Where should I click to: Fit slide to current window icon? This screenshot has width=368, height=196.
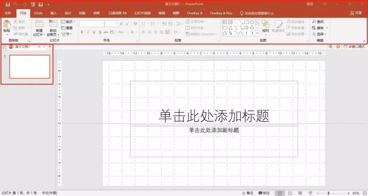click(x=365, y=193)
